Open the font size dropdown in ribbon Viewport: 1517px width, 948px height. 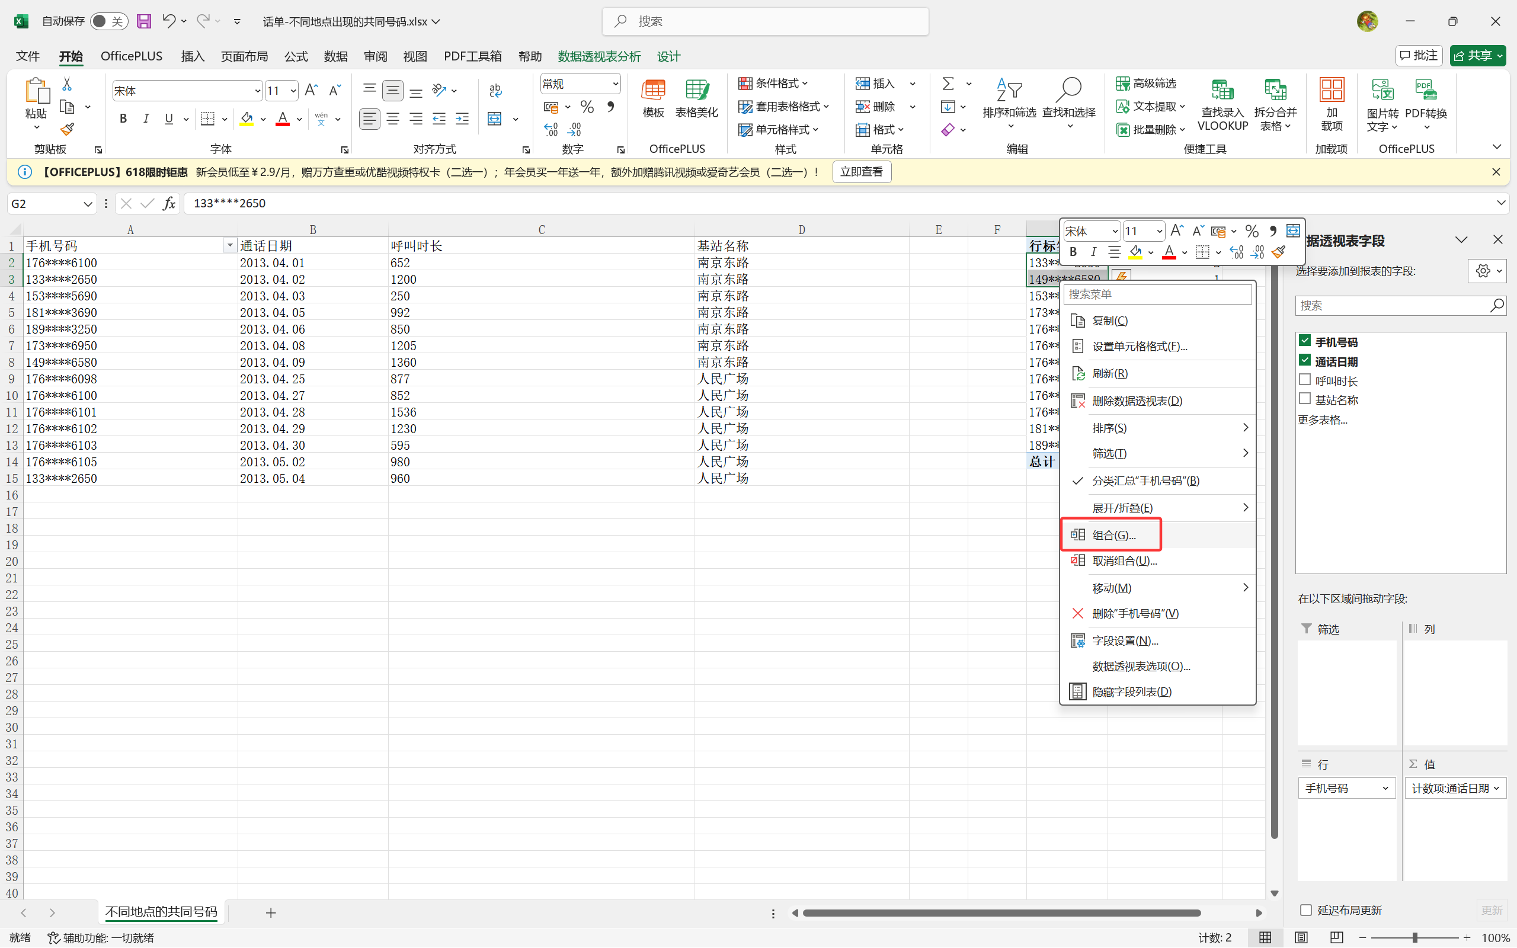coord(293,91)
